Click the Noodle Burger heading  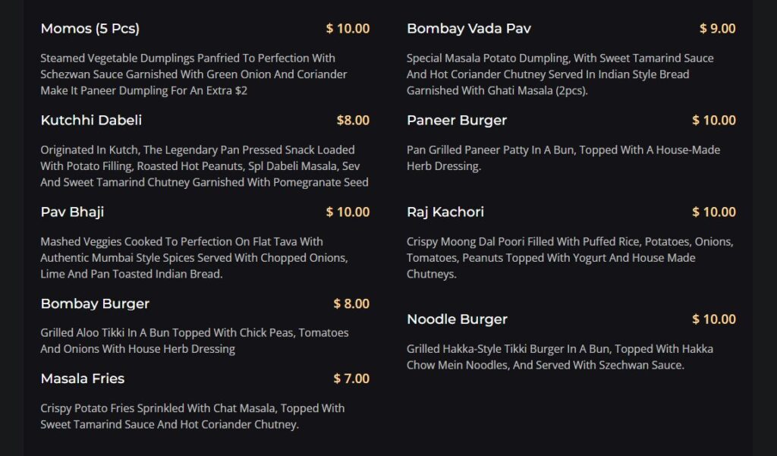(x=457, y=319)
